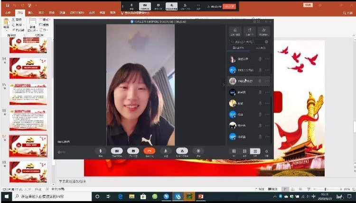This screenshot has width=356, height=203.
Task: Open more options for last participant
Action: tap(268, 137)
